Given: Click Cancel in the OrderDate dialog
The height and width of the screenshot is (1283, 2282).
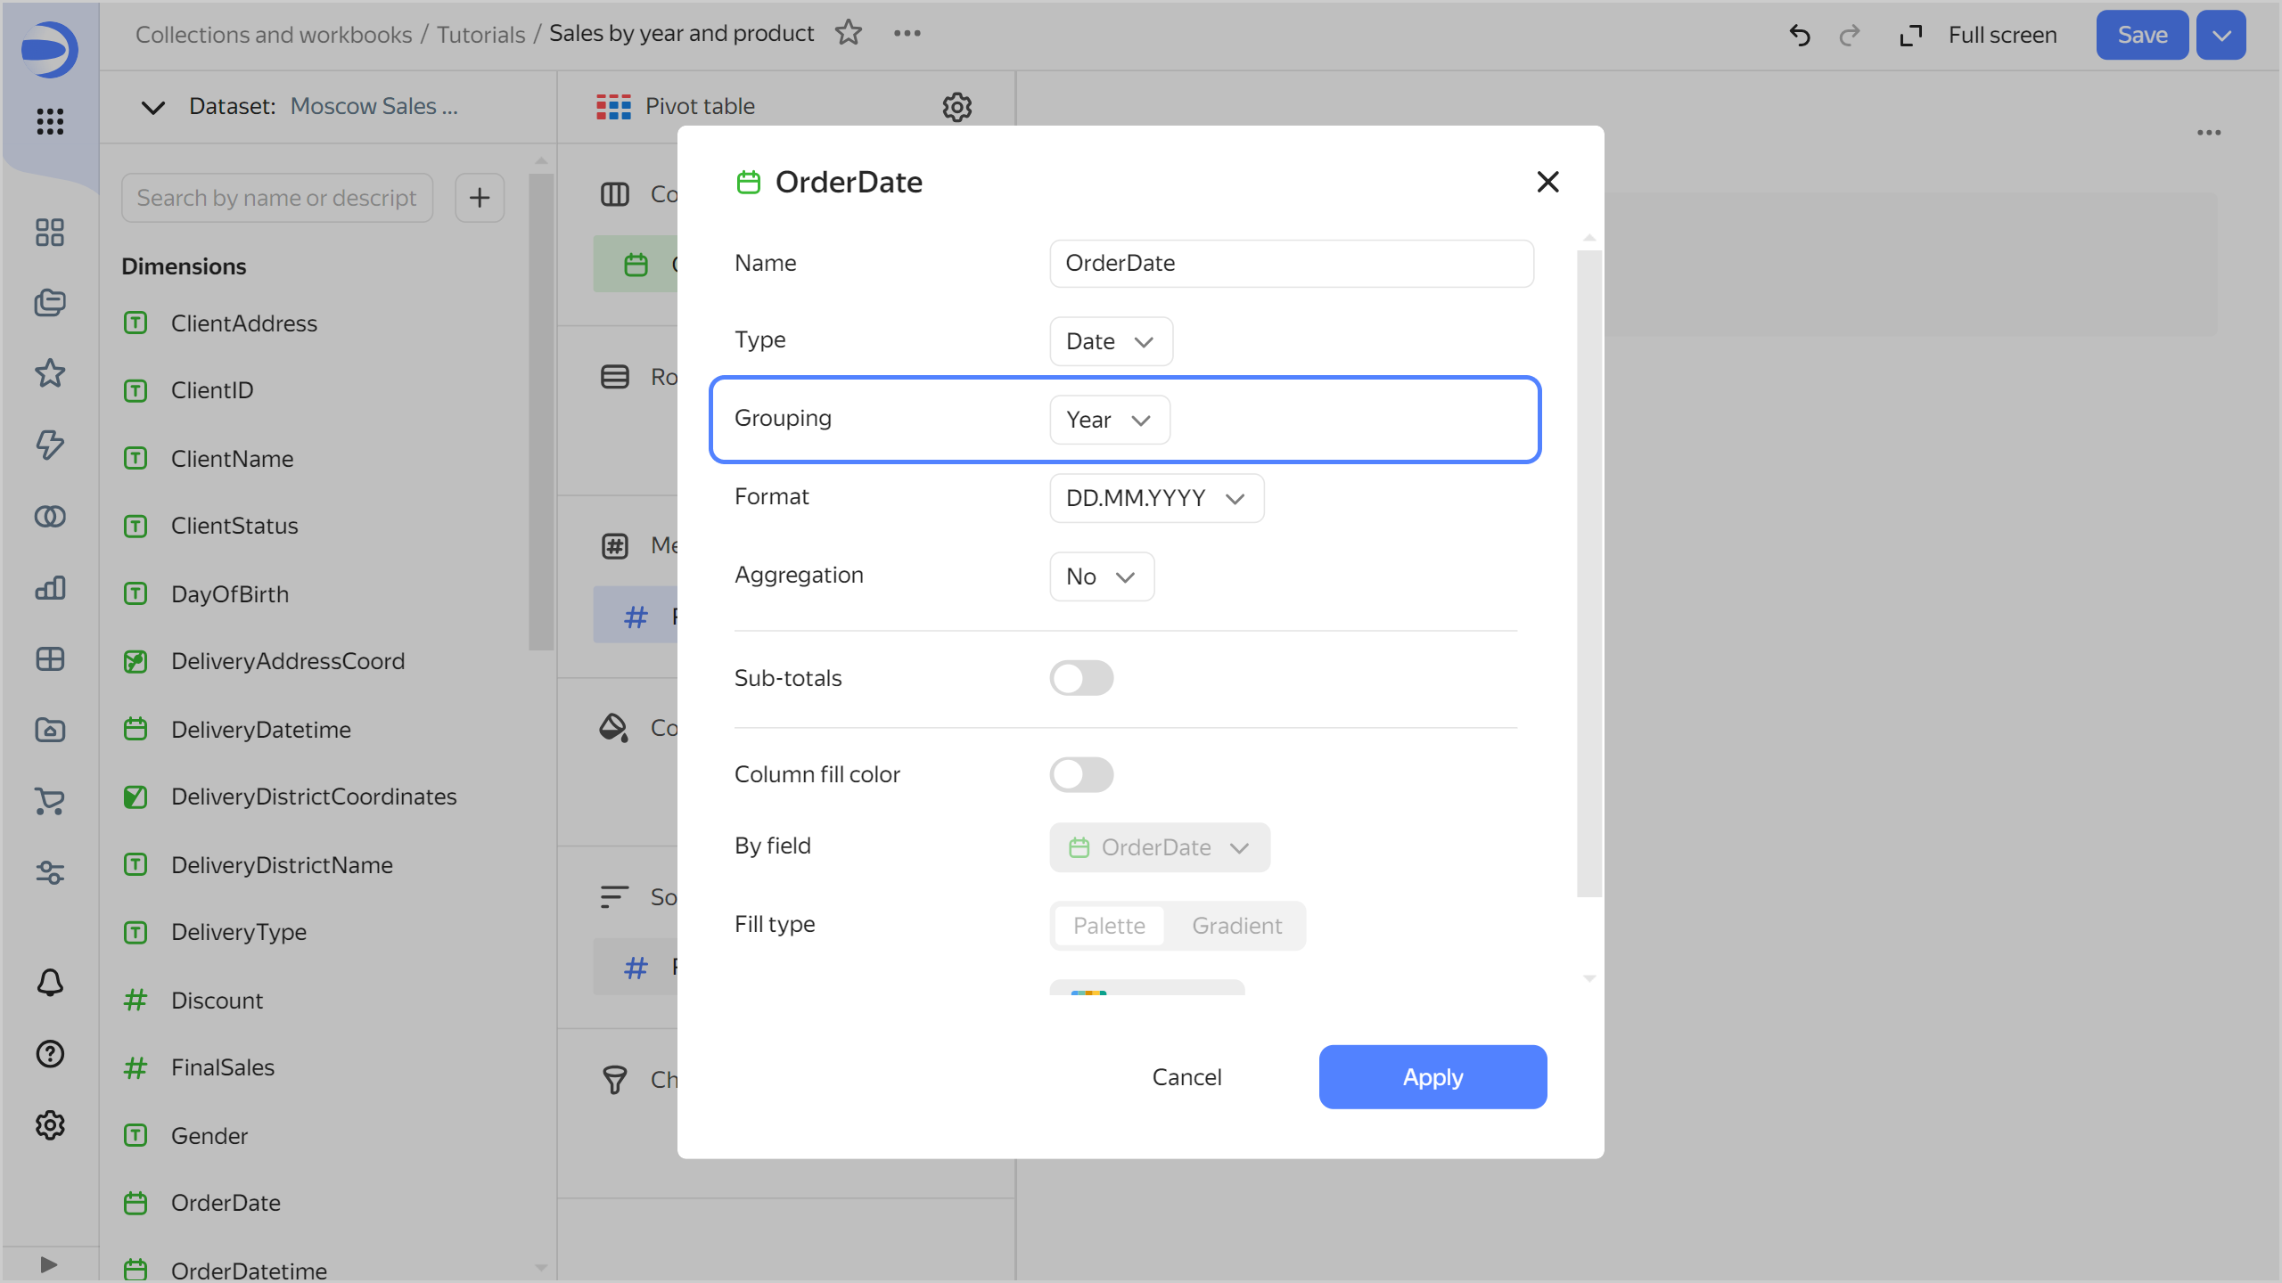Looking at the screenshot, I should pos(1186,1077).
